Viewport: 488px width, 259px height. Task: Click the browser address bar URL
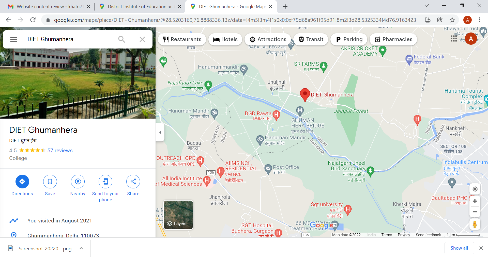tap(235, 20)
